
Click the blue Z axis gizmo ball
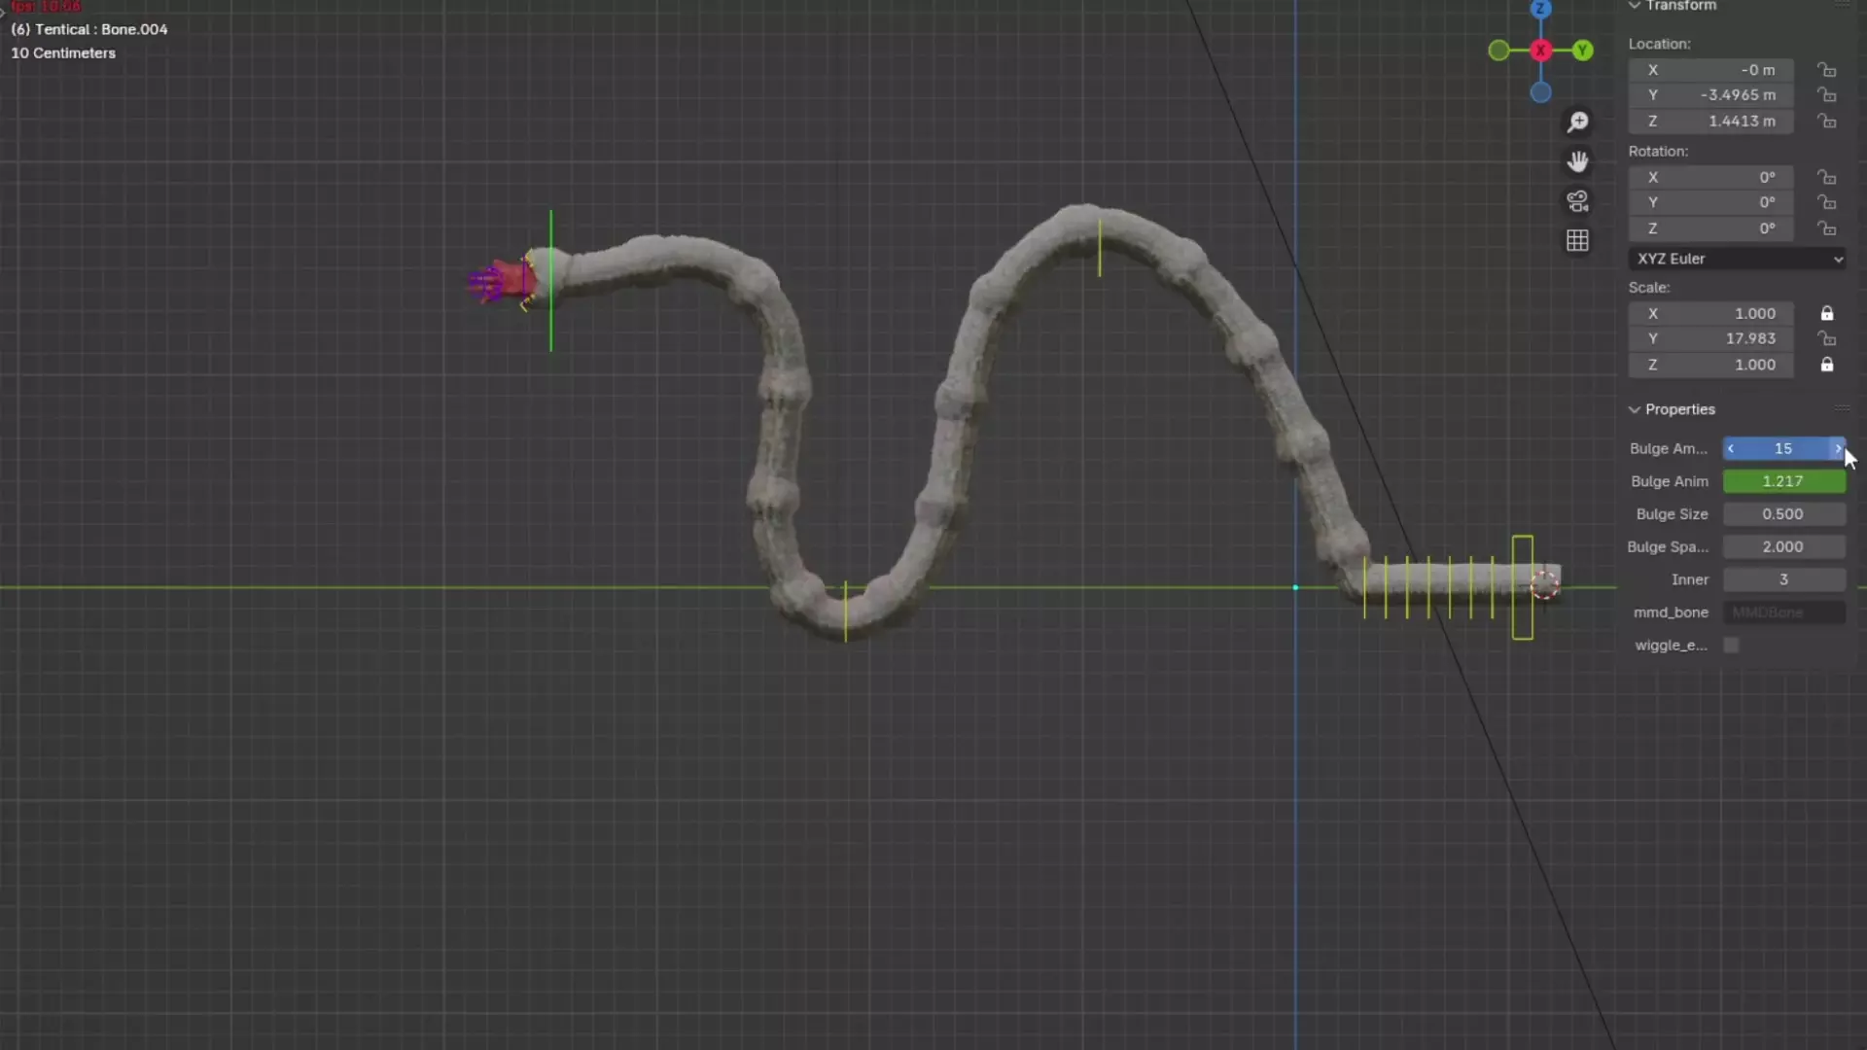pyautogui.click(x=1540, y=9)
